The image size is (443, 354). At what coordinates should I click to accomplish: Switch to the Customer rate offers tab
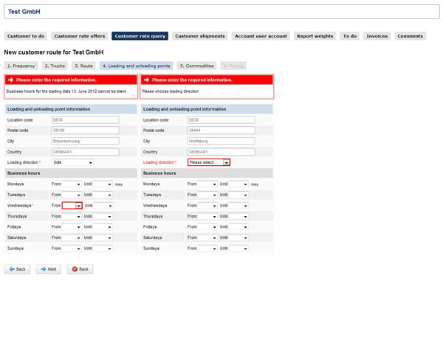(x=80, y=36)
